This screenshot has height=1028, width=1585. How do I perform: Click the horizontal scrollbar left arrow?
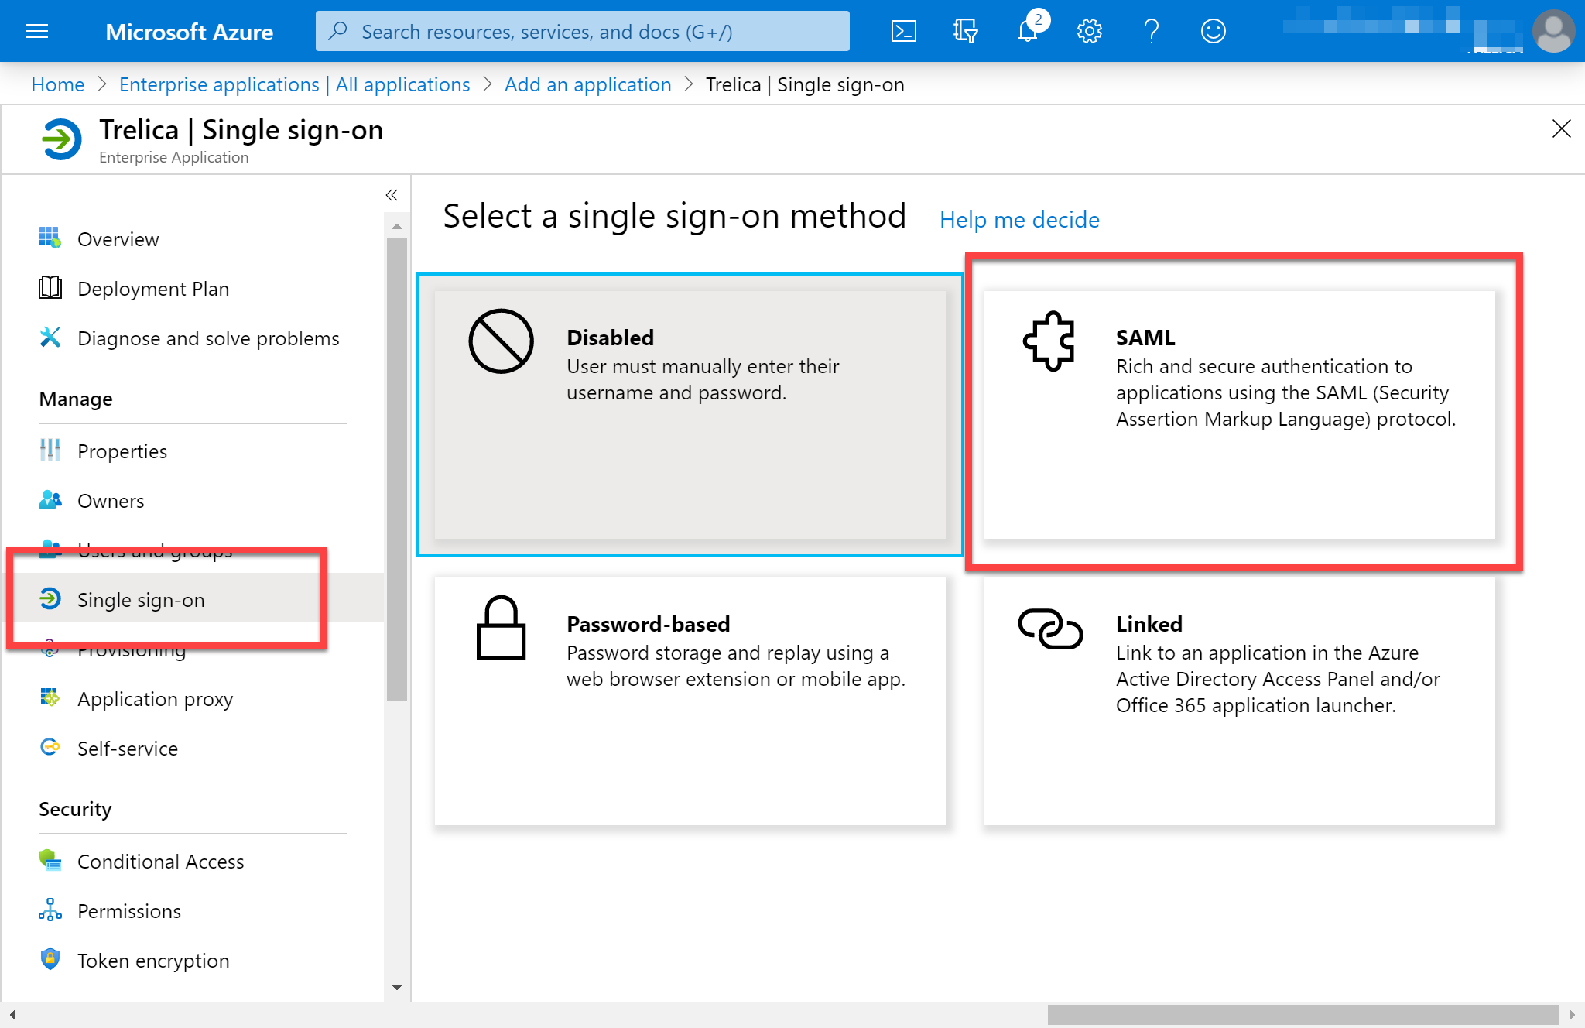[x=12, y=1014]
